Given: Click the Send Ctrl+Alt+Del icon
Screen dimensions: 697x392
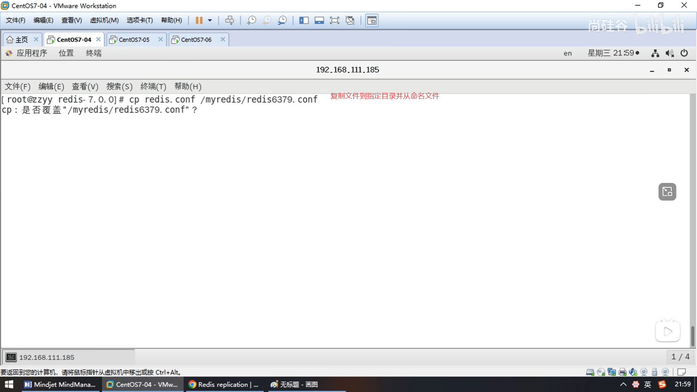Looking at the screenshot, I should click(229, 20).
